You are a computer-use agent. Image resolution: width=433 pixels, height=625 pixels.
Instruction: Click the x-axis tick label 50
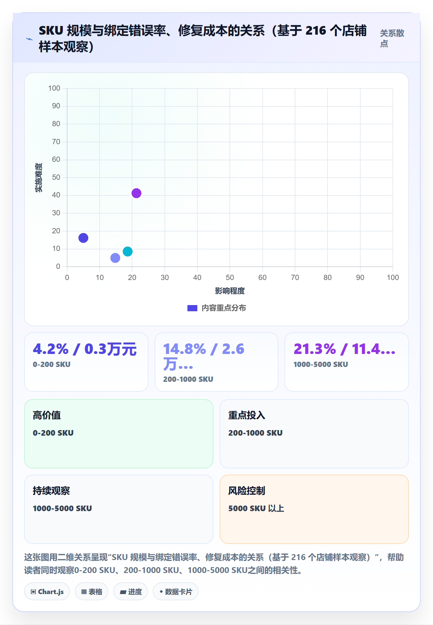[x=230, y=277]
